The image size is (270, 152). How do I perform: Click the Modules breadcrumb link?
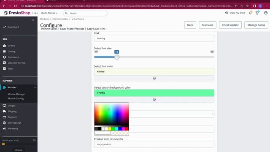point(44,19)
